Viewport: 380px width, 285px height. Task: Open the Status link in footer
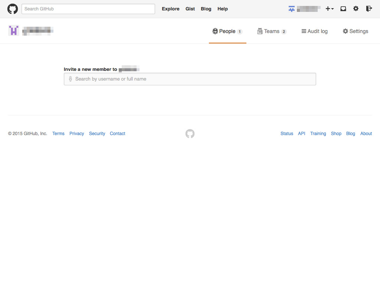click(286, 134)
